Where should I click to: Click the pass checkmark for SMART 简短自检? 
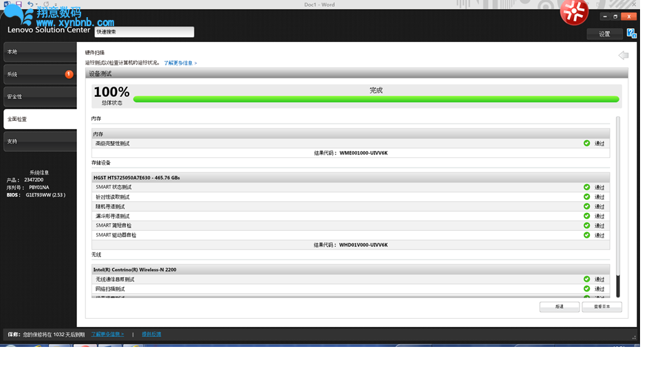click(x=586, y=225)
